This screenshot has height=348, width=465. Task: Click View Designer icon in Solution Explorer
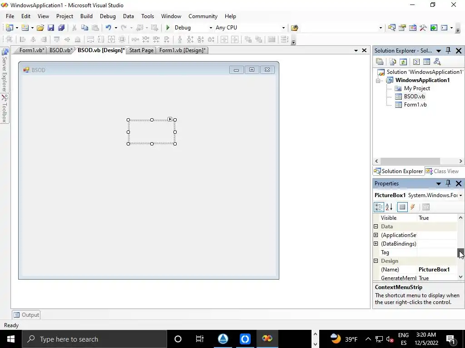426,62
